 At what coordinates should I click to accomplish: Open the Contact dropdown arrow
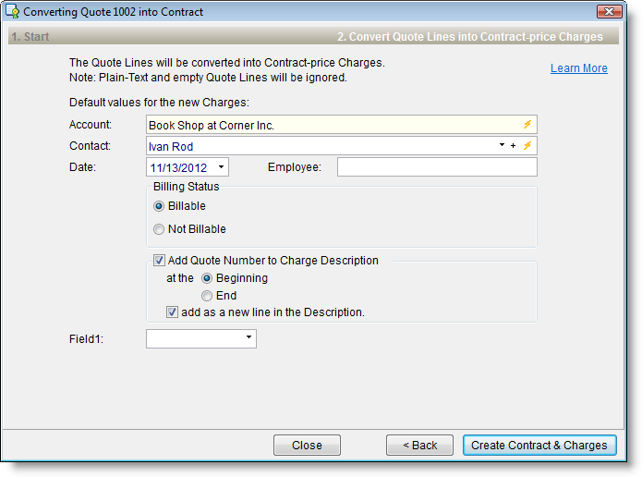pyautogui.click(x=502, y=146)
